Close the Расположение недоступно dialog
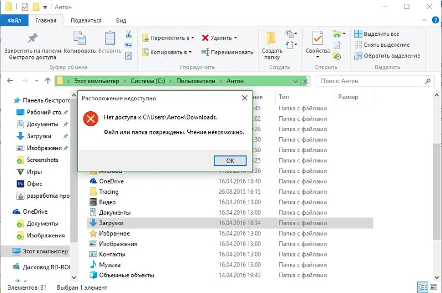Image resolution: width=442 pixels, height=293 pixels. (x=244, y=98)
